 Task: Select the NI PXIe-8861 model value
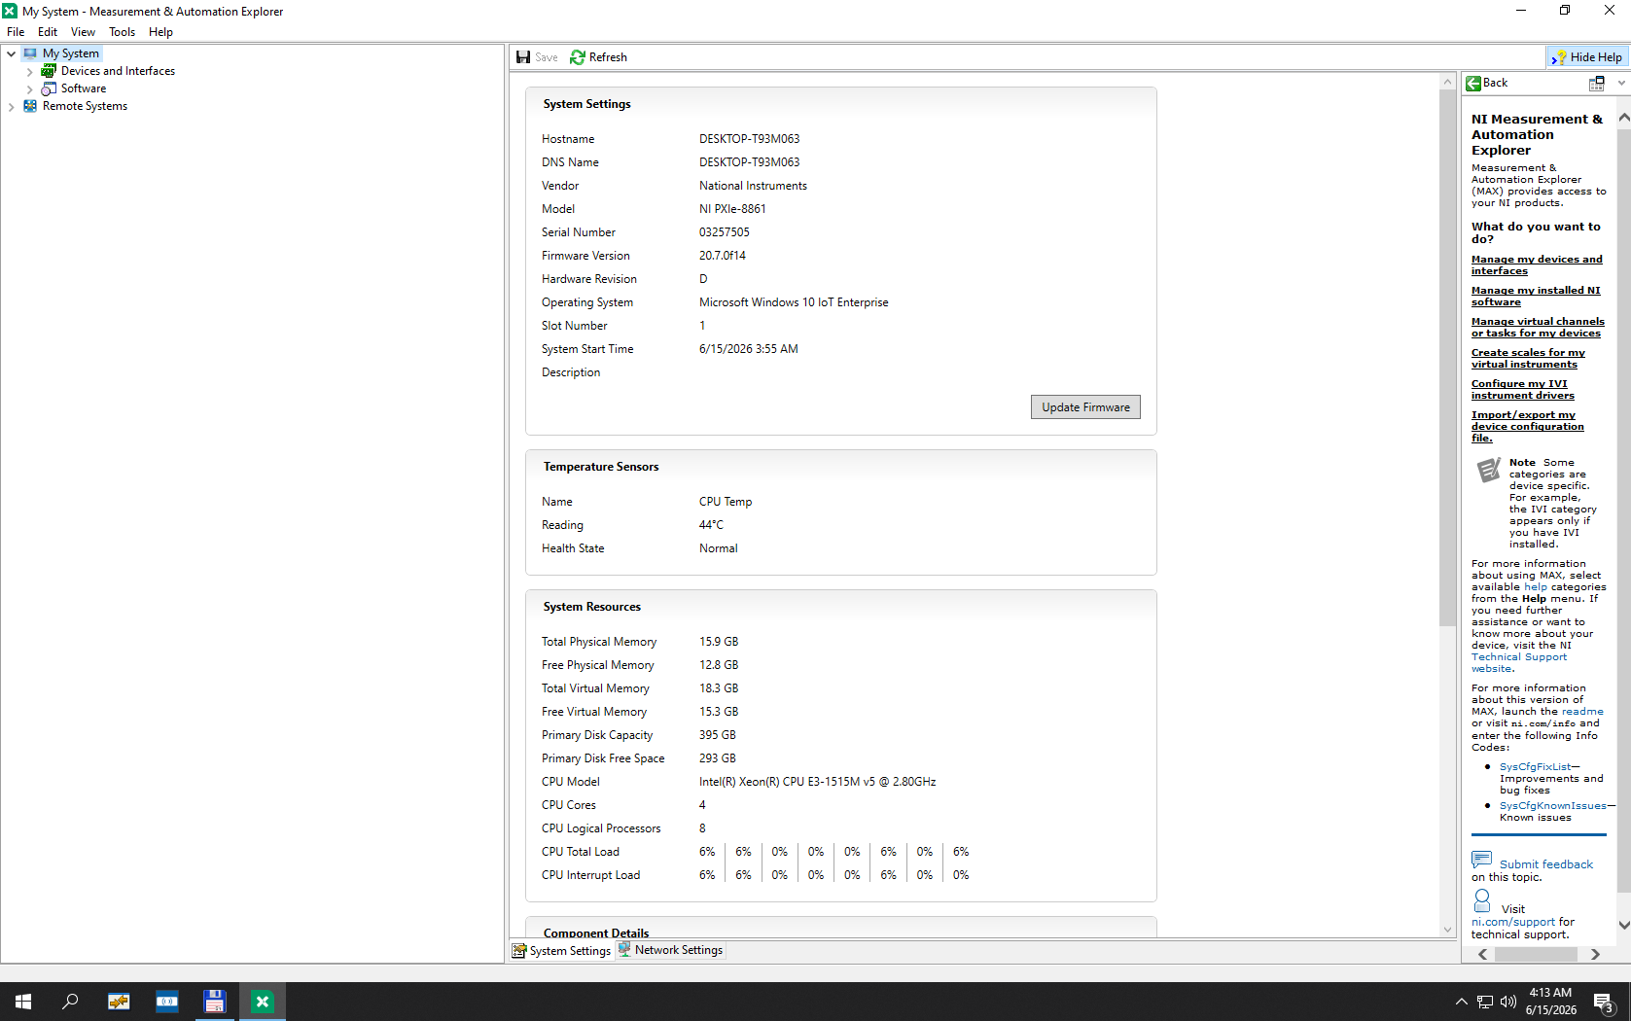pyautogui.click(x=732, y=209)
